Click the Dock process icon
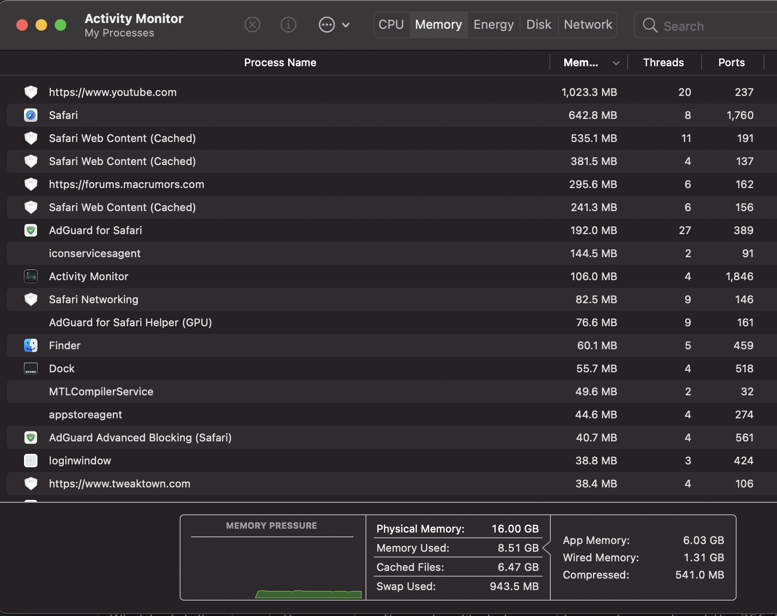Viewport: 777px width, 616px height. [x=31, y=368]
